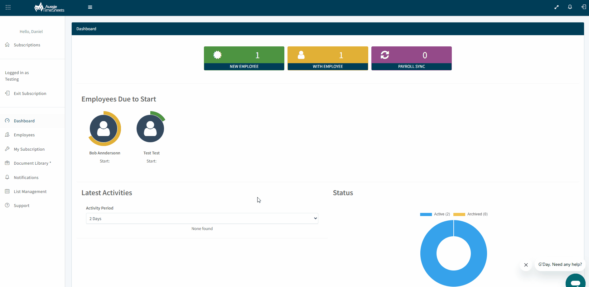Image resolution: width=589 pixels, height=287 pixels.
Task: Click the Aussie TimeSheets logo
Action: (x=49, y=7)
